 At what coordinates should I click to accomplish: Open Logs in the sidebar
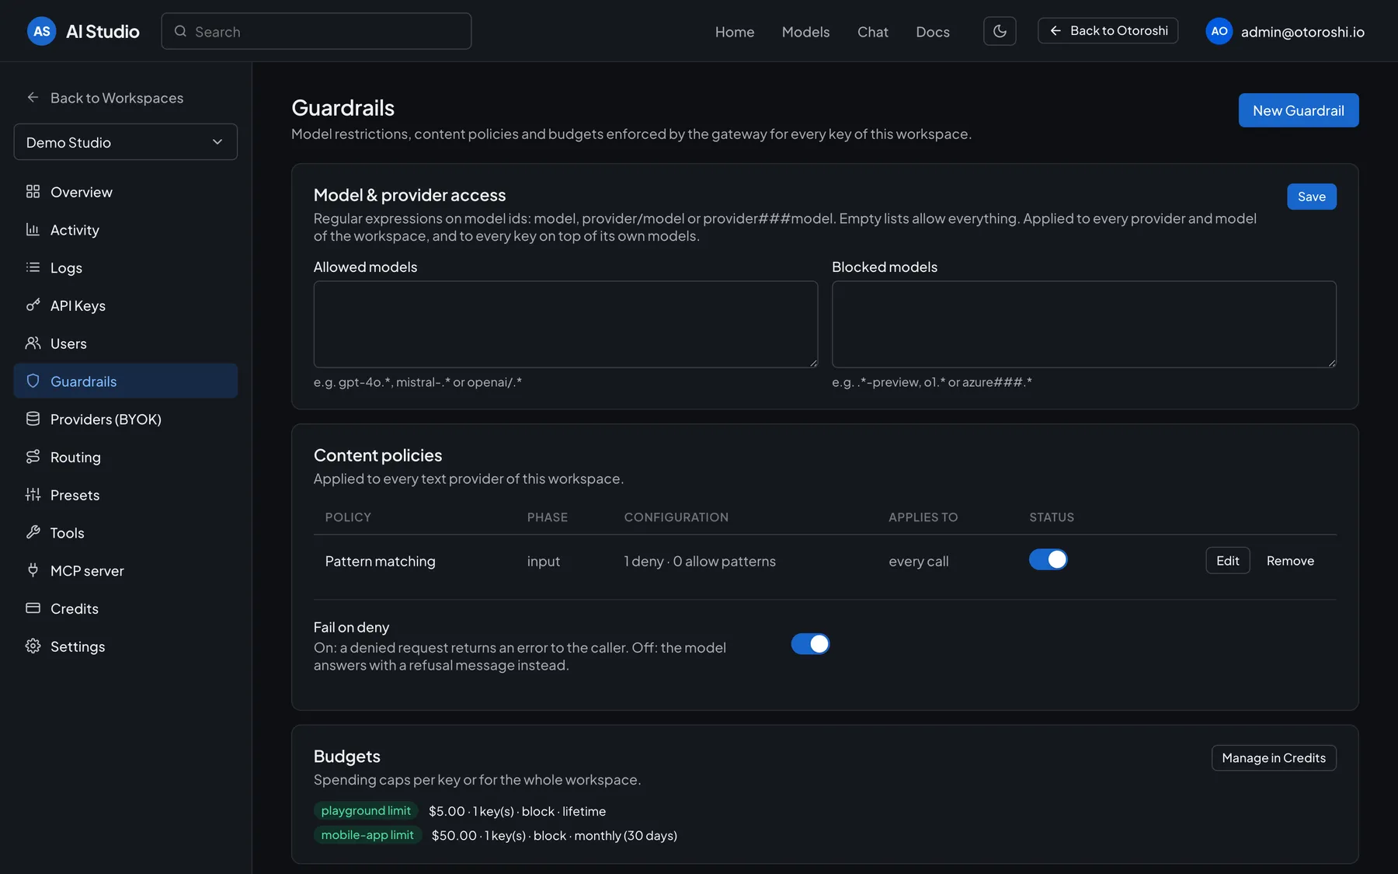pos(126,268)
